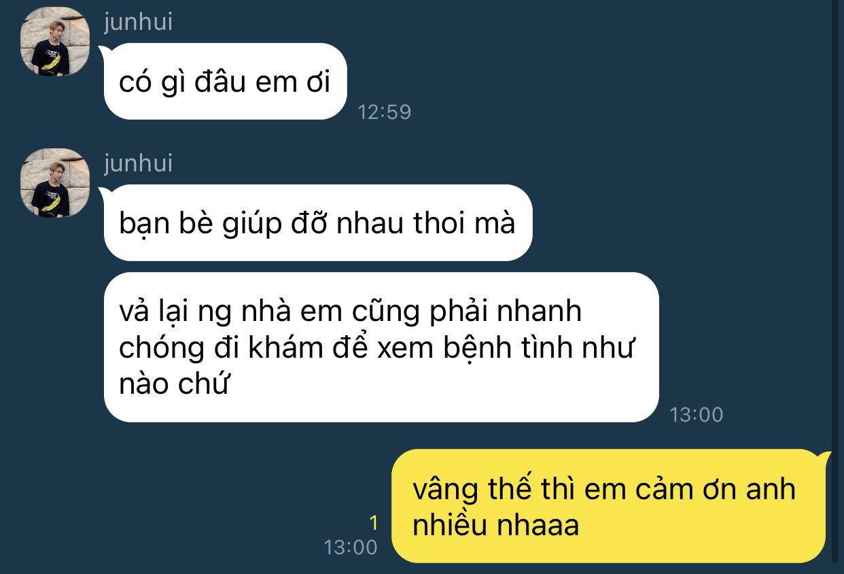This screenshot has width=844, height=574.
Task: Click the 13:00 timestamp beside the white bubble
Action: coord(697,414)
